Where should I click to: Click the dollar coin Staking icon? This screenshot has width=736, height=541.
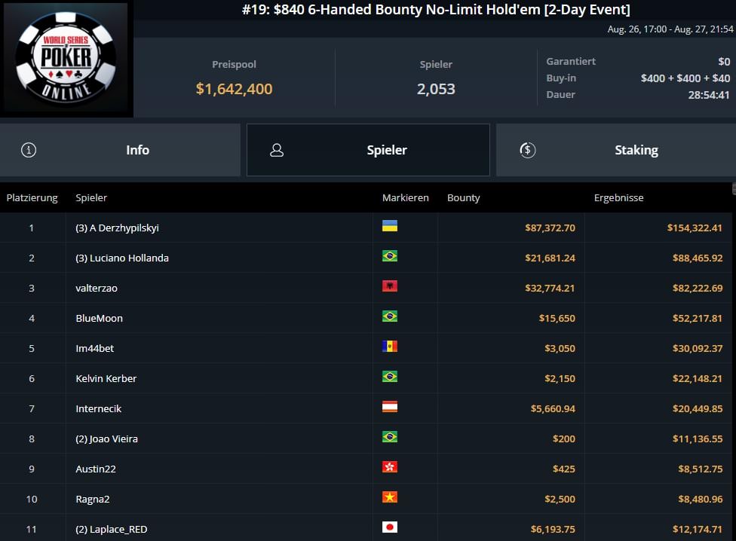[528, 150]
